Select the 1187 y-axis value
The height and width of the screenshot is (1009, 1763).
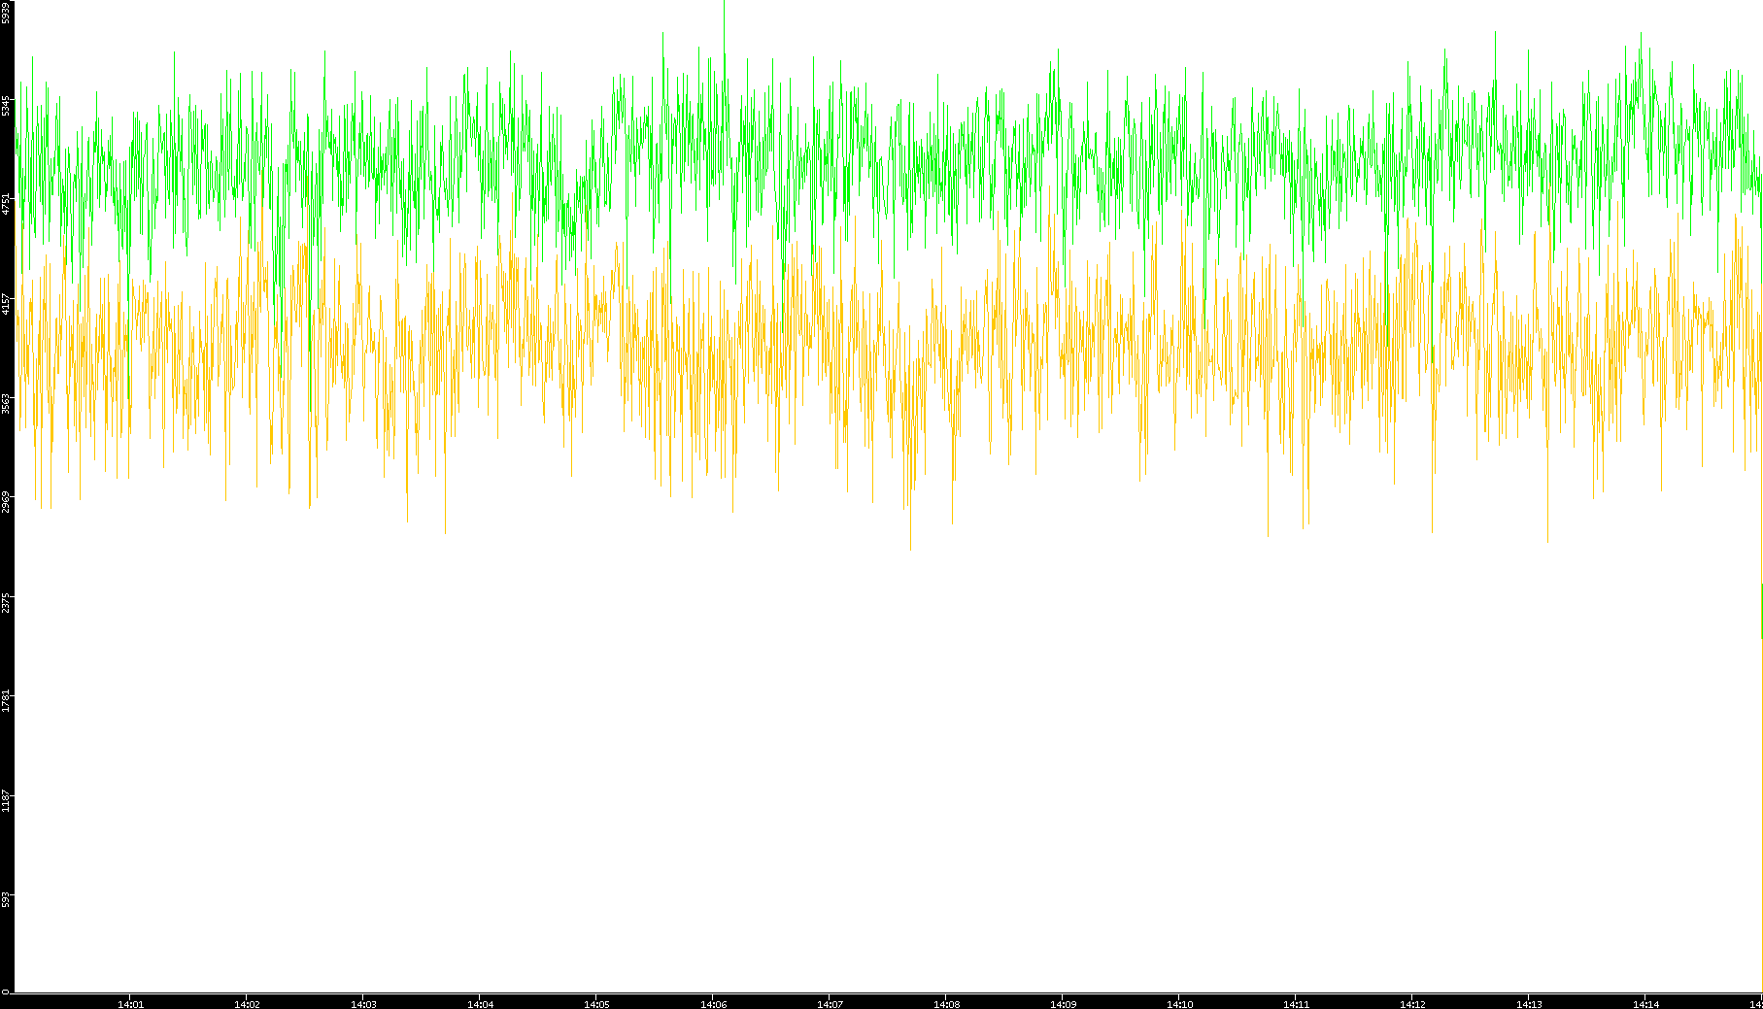[x=6, y=800]
